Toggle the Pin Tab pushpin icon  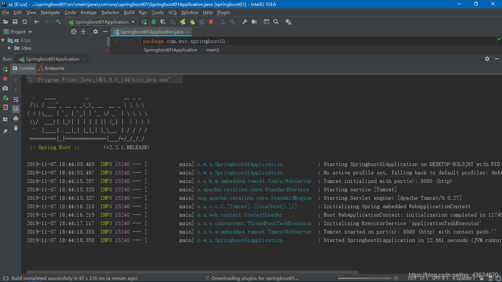pyautogui.click(x=5, y=131)
